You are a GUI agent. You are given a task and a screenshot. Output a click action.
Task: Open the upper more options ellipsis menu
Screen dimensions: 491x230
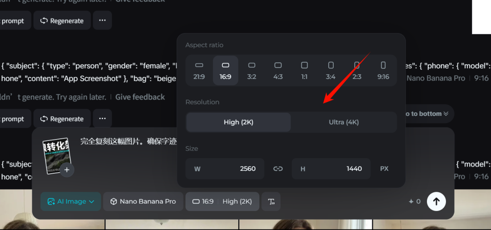click(x=102, y=20)
